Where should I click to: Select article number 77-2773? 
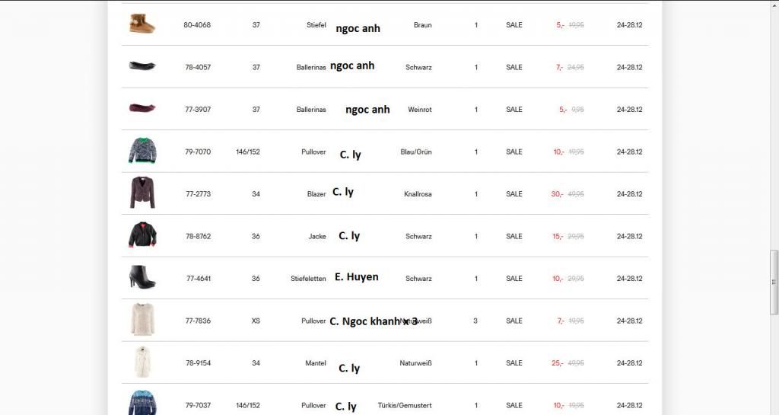(x=198, y=194)
